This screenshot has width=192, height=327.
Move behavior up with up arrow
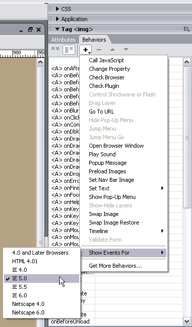pos(112,50)
